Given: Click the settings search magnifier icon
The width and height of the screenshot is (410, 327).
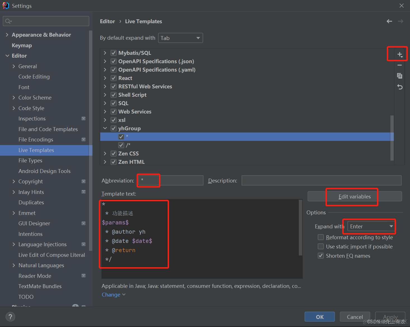Looking at the screenshot, I should coord(8,21).
